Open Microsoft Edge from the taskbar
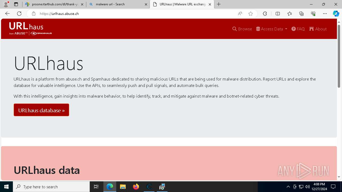The height and width of the screenshot is (192, 342). pos(110,187)
